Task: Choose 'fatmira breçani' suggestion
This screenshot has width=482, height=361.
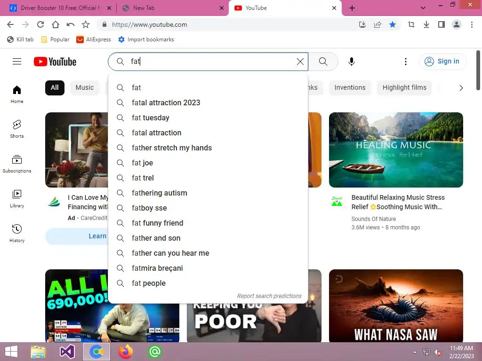Action: (x=208, y=268)
